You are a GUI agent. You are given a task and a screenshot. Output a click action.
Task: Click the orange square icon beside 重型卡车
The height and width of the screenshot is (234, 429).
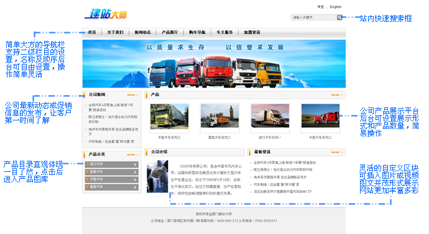tap(88, 187)
